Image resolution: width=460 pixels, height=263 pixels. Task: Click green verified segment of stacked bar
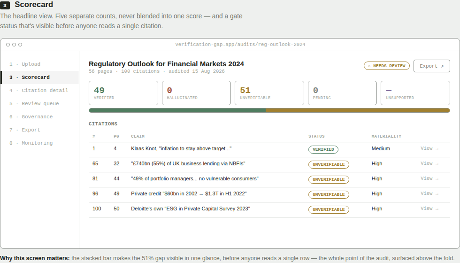point(177,110)
